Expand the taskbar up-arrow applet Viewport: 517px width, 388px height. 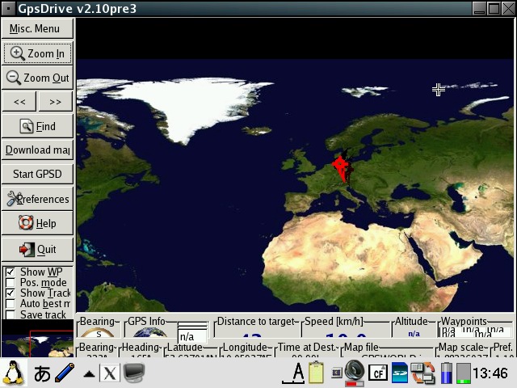click(x=89, y=373)
